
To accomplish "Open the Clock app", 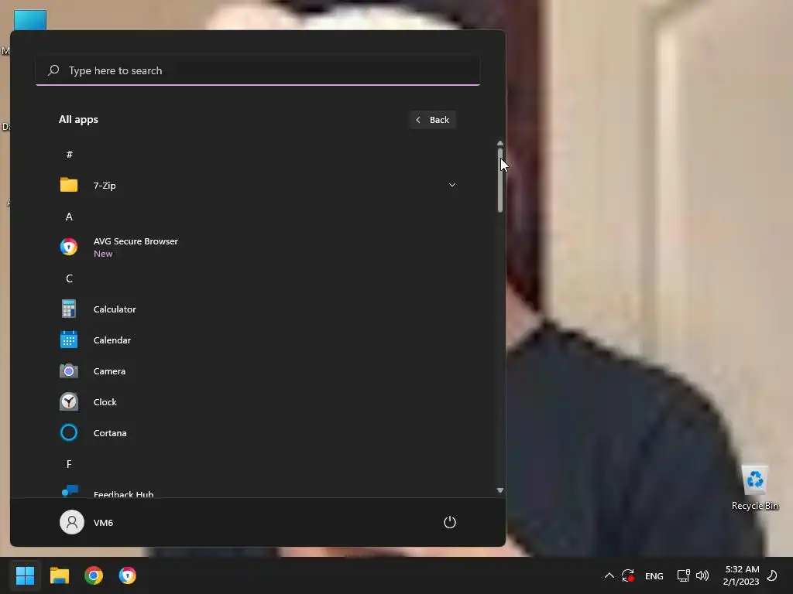I will coord(258,402).
